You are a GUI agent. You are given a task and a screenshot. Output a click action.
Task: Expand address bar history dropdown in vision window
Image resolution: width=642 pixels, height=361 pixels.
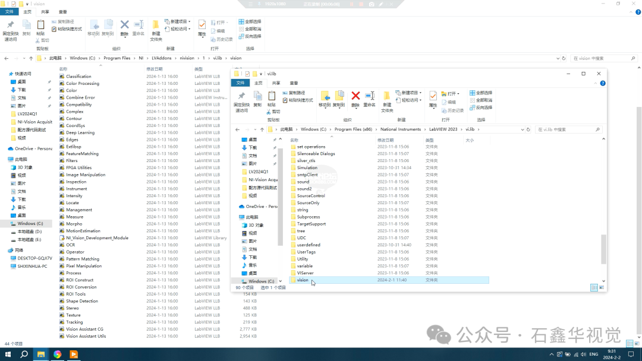(x=558, y=58)
